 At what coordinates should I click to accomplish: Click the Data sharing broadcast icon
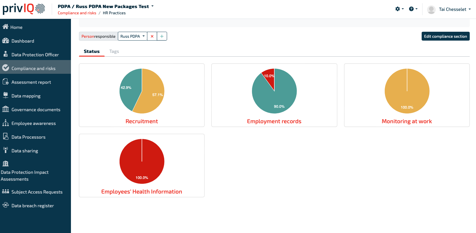5,150
